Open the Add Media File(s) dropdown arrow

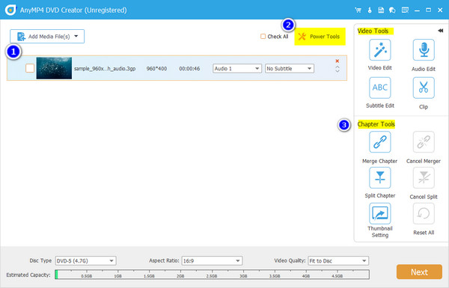[76, 36]
